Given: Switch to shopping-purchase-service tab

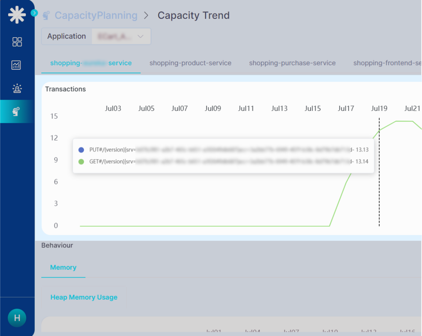Looking at the screenshot, I should 292,63.
